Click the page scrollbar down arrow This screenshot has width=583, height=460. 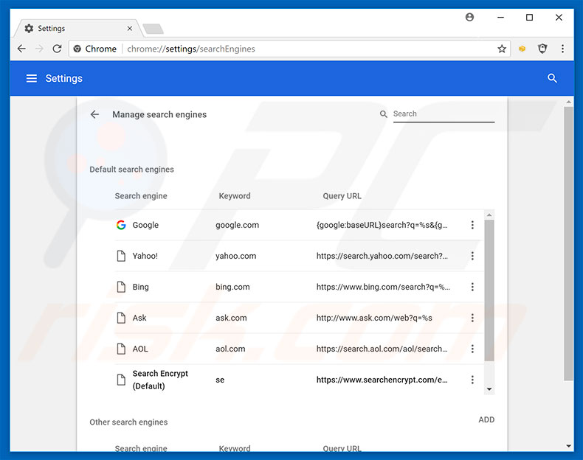click(x=568, y=446)
